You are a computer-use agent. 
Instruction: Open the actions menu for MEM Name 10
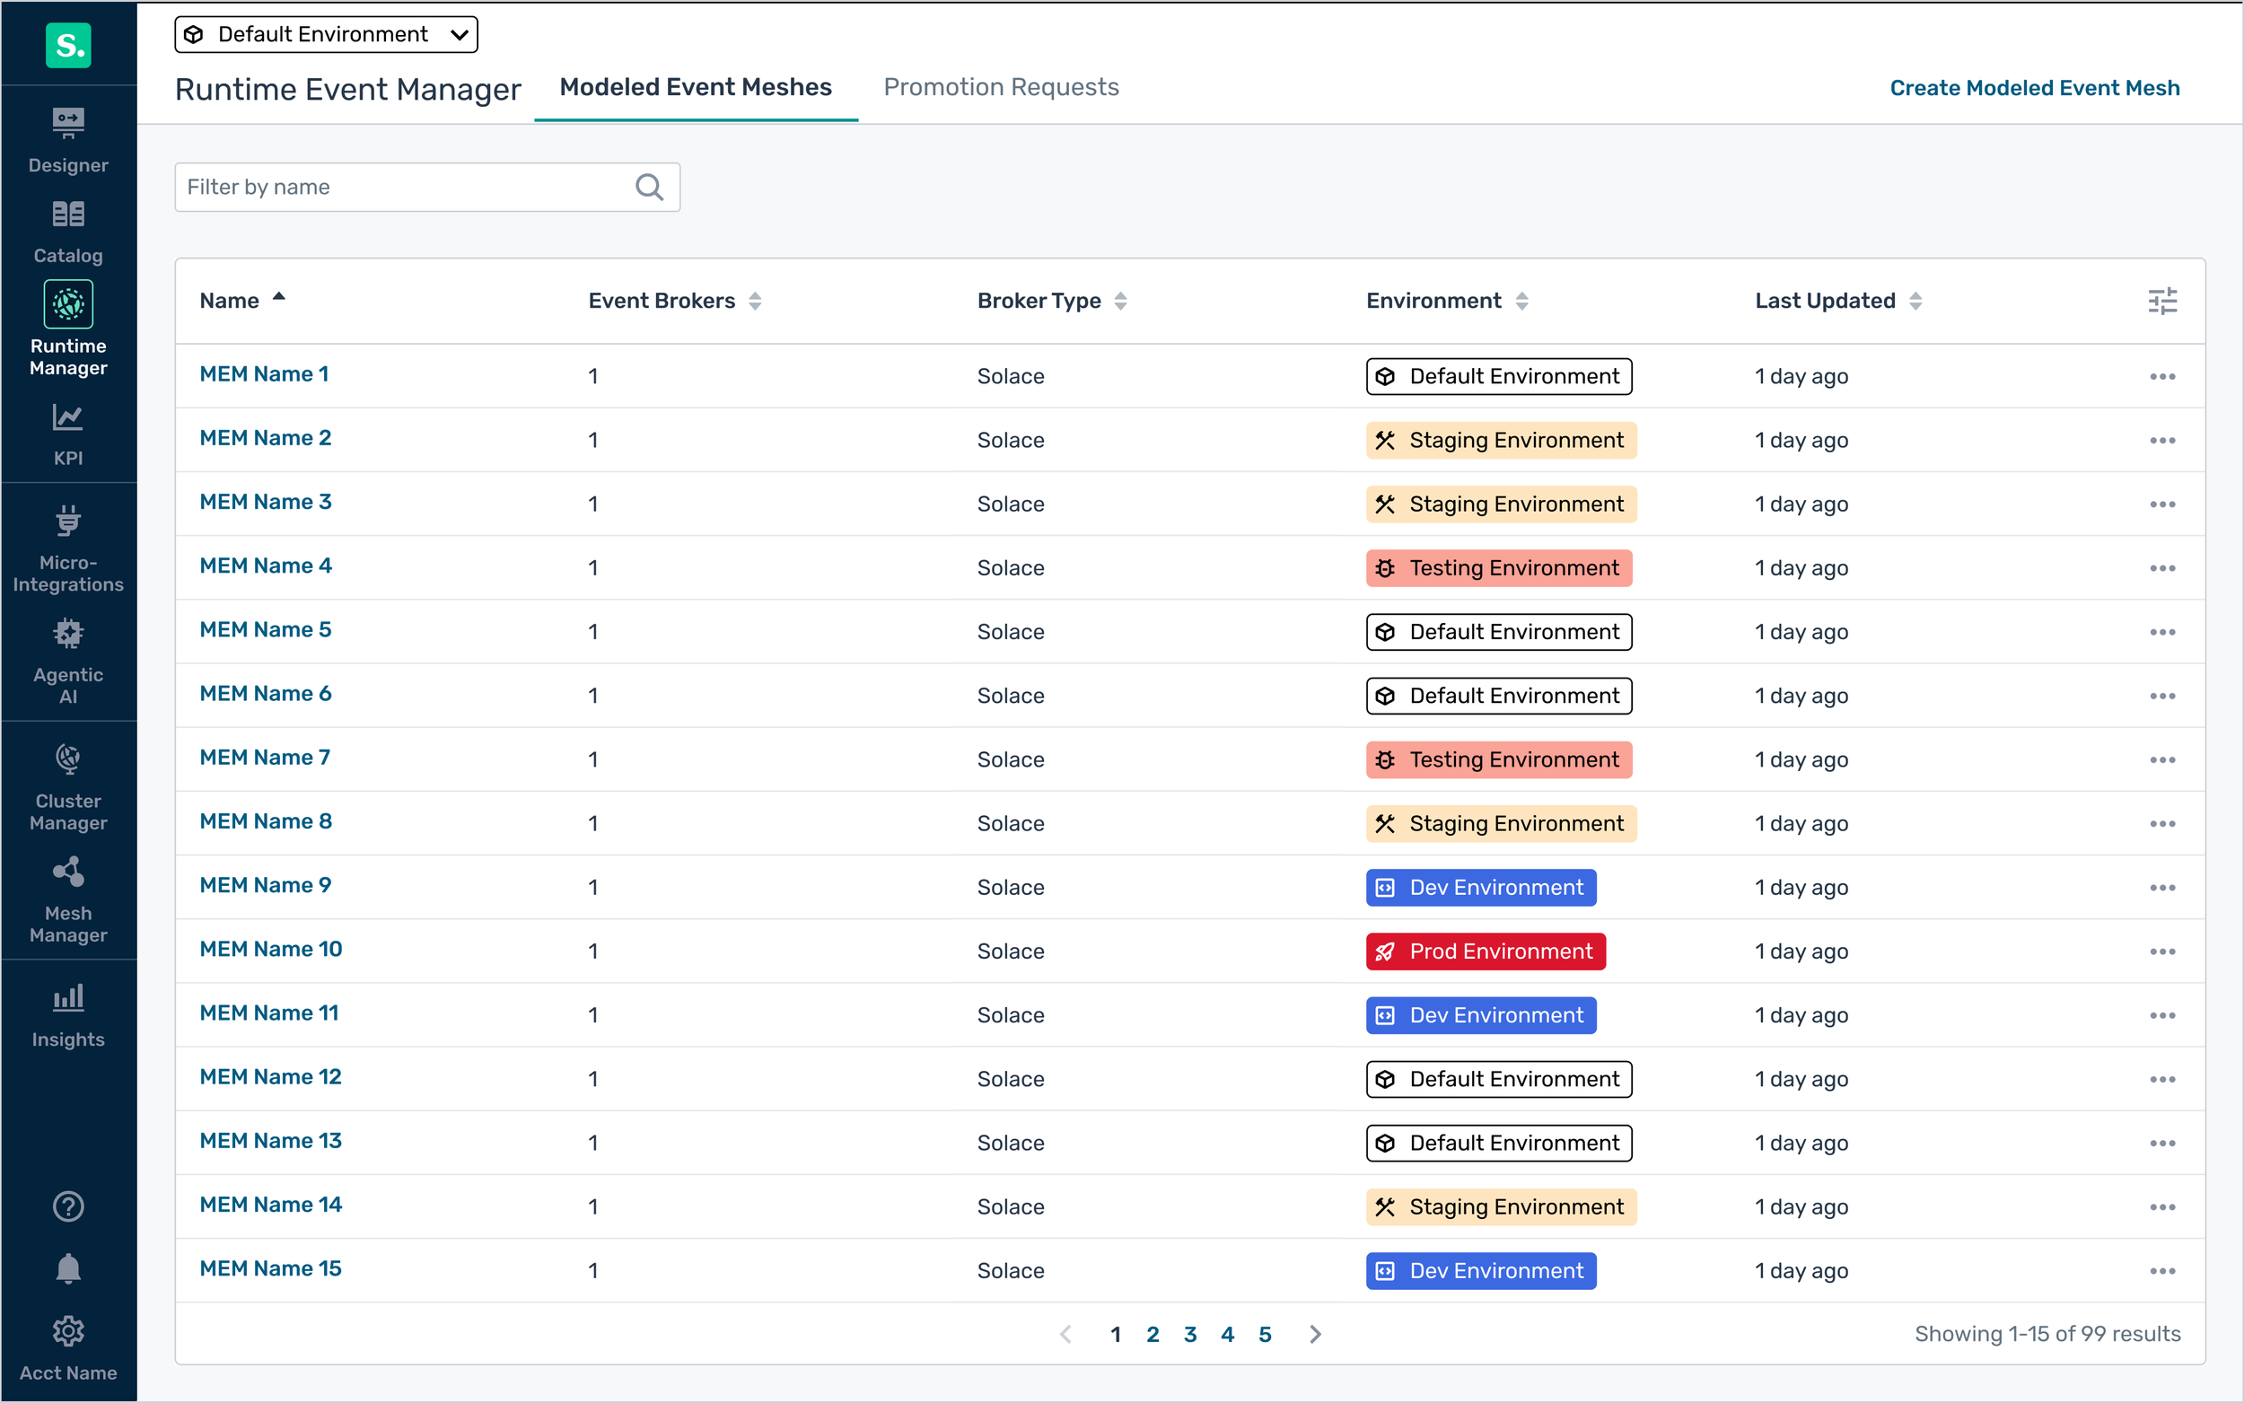tap(2162, 951)
